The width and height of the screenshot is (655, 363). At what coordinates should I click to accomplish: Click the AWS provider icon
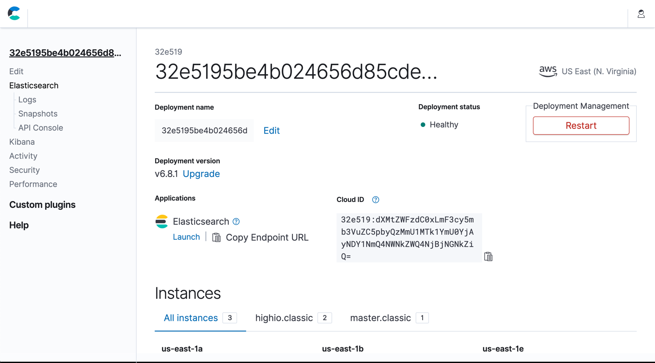(x=548, y=71)
